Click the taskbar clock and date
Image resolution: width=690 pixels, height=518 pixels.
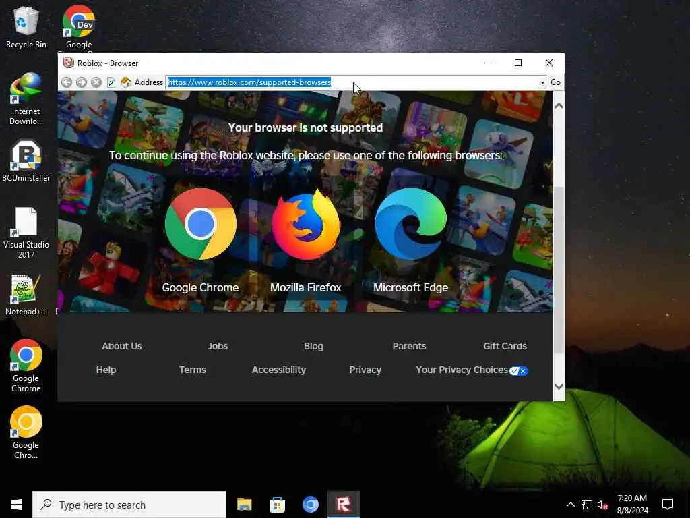coord(632,505)
